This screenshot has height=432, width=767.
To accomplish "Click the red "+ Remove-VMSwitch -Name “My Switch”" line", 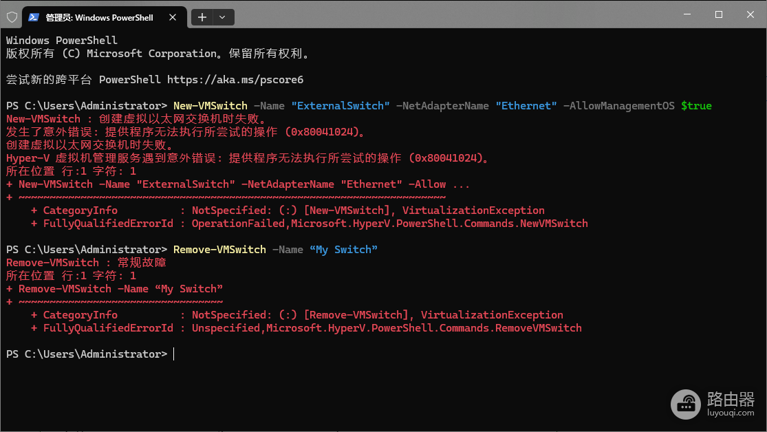I will 114,289.
